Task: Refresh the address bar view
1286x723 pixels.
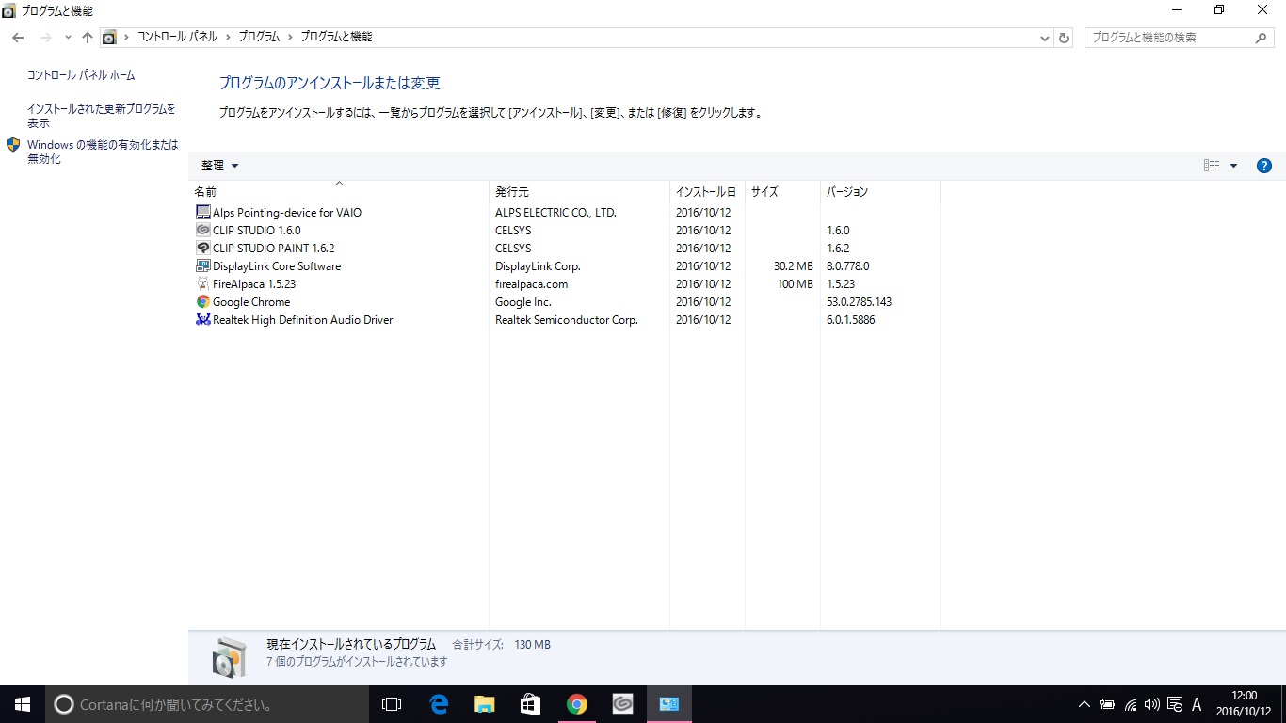Action: click(1065, 38)
